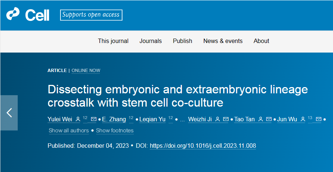Open the About menu
The width and height of the screenshot is (333, 172).
coord(261,41)
